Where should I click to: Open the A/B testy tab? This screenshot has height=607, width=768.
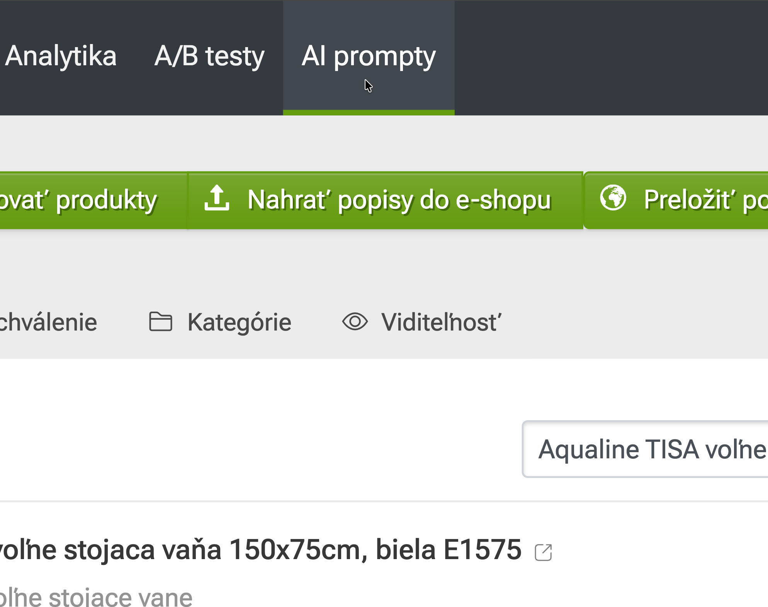209,56
